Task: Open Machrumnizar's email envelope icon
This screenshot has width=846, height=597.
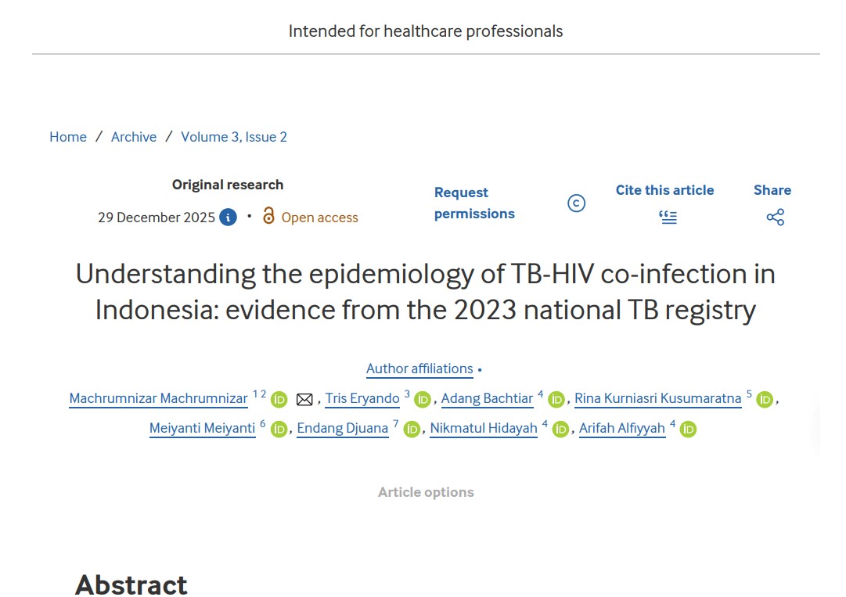Action: pyautogui.click(x=304, y=400)
